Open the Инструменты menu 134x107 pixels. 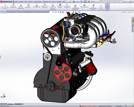pos(38,2)
